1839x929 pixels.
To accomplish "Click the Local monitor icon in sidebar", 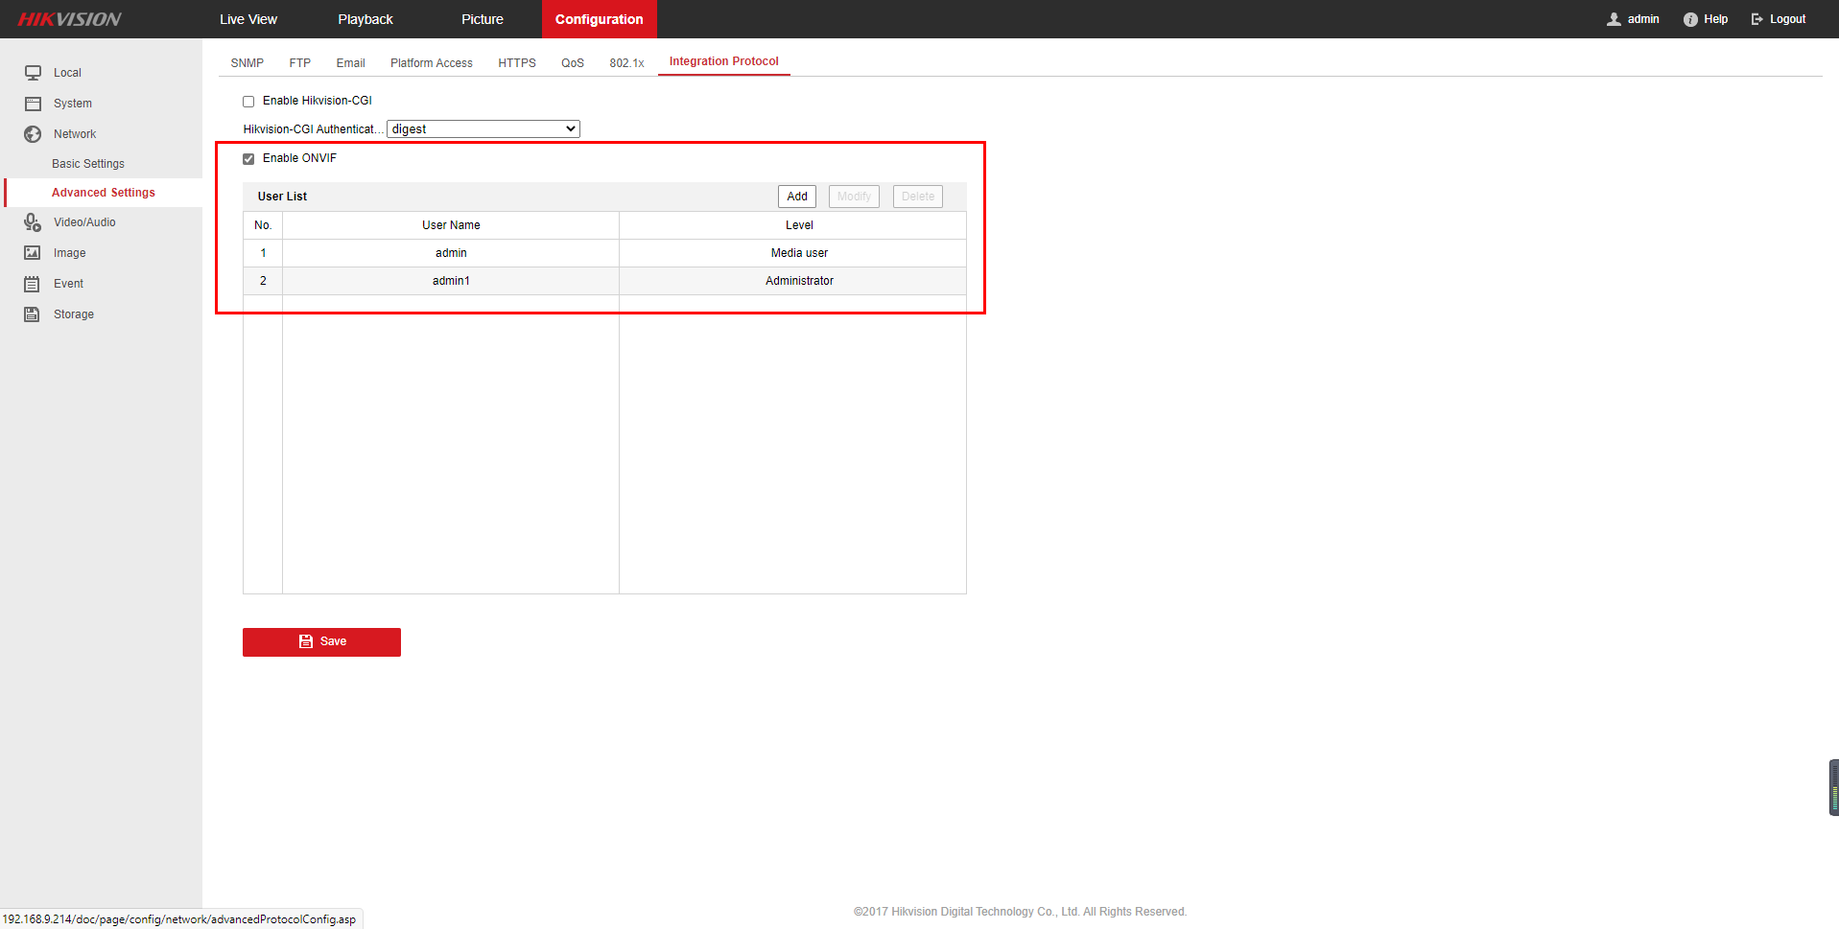I will (33, 73).
